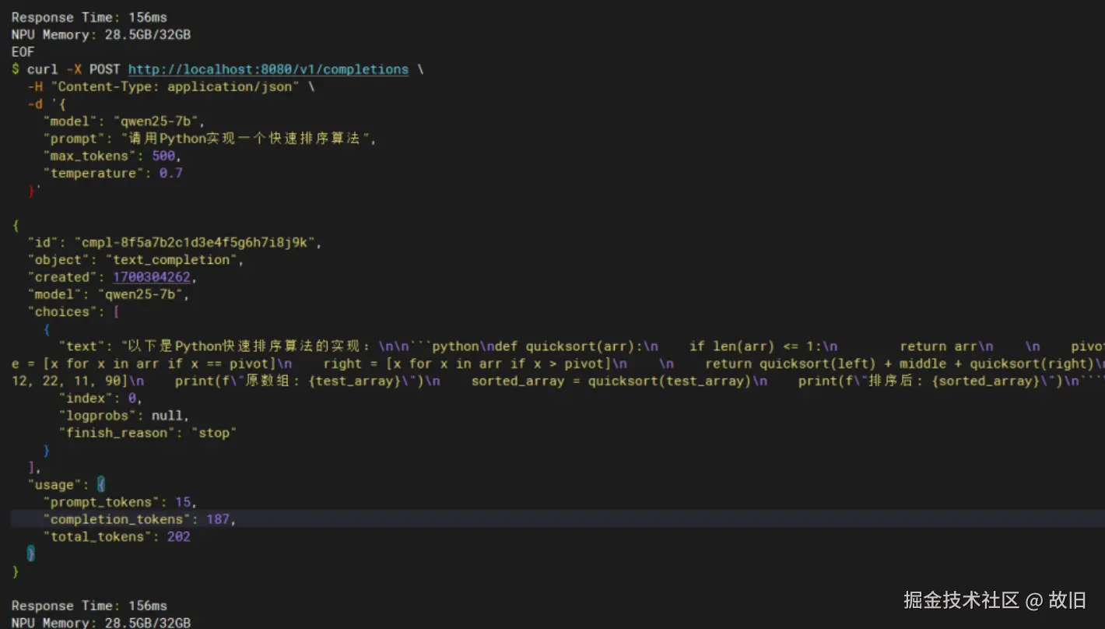Select the finish_reason value stop
This screenshot has width=1105, height=629.
point(215,433)
